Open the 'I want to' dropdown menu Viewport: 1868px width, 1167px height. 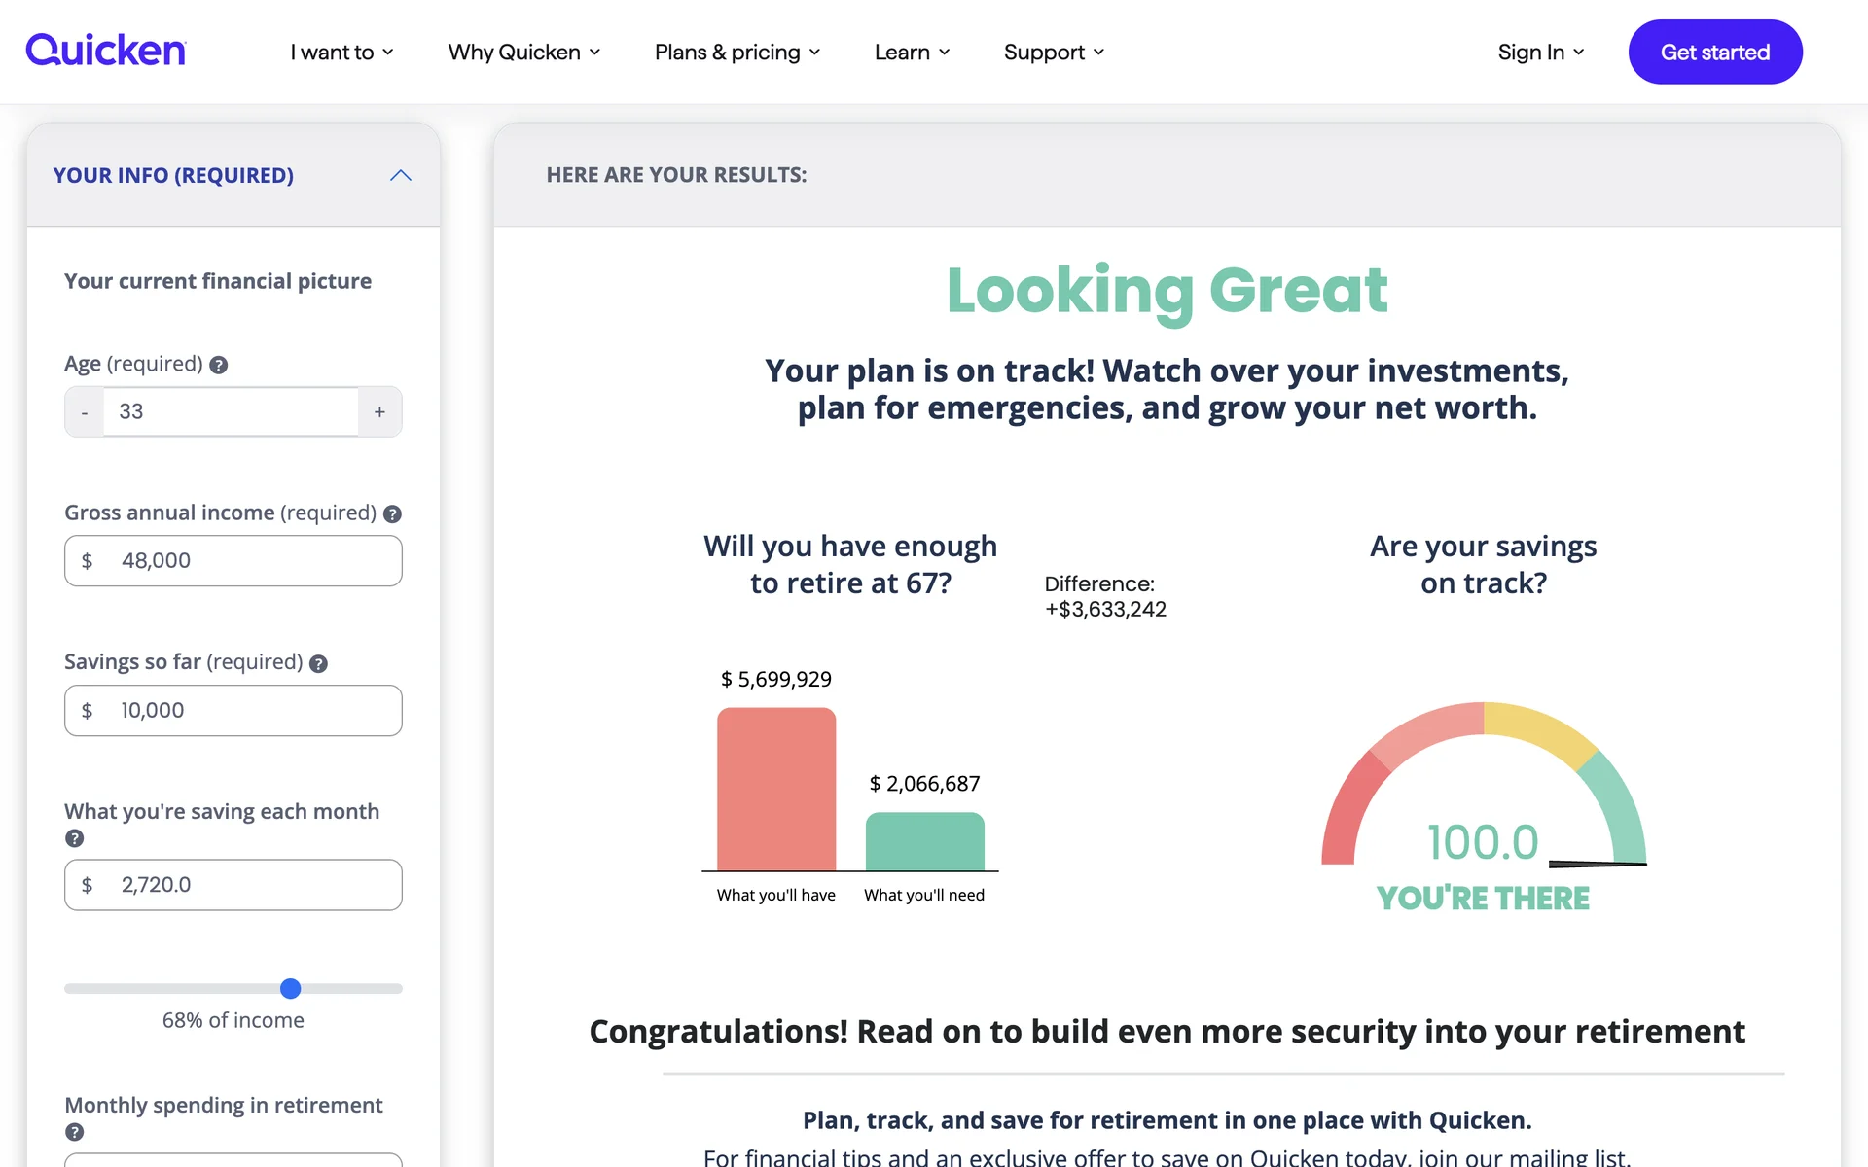pyautogui.click(x=341, y=53)
